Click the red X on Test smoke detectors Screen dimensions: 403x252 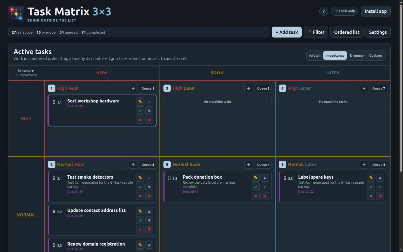click(x=140, y=196)
